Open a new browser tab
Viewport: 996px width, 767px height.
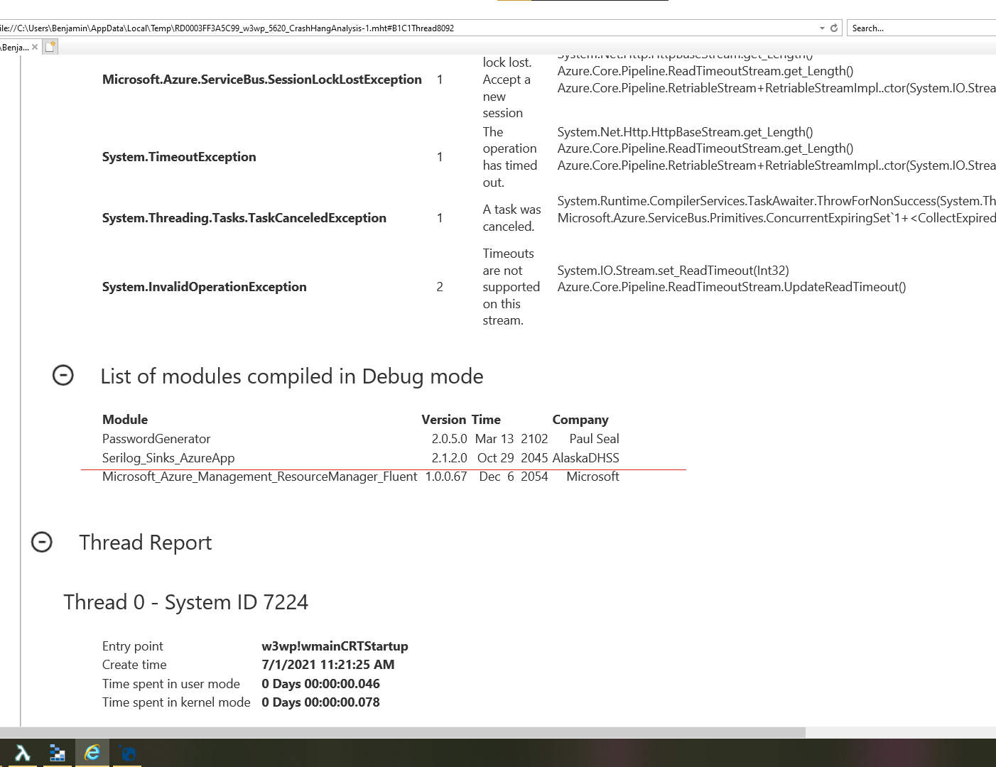coord(49,46)
